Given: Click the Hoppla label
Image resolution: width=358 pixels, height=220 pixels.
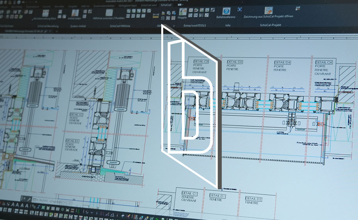Looking at the screenshot, I should point(182,17).
